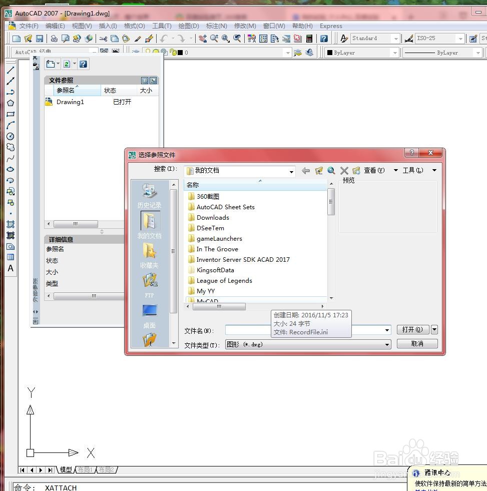This screenshot has height=491, width=487.
Task: Select the Rectangle tool
Action: pyautogui.click(x=11, y=114)
